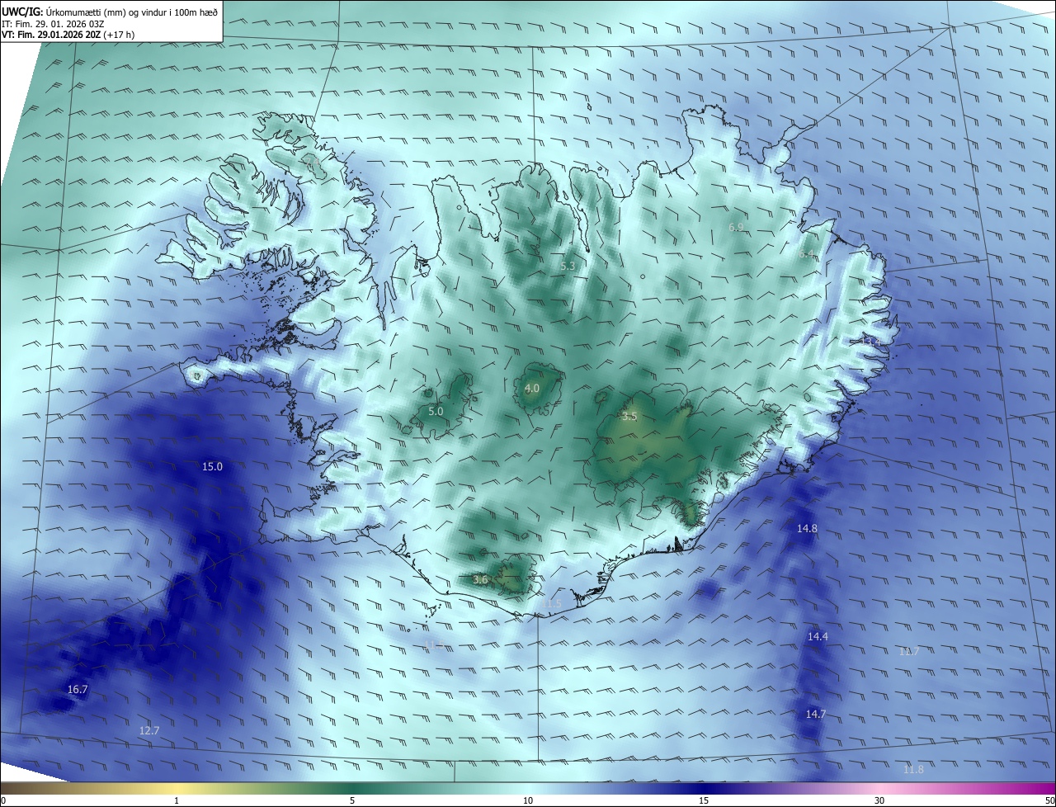The height and width of the screenshot is (807, 1056).
Task: Select the 14.4 value label
Action: point(818,636)
